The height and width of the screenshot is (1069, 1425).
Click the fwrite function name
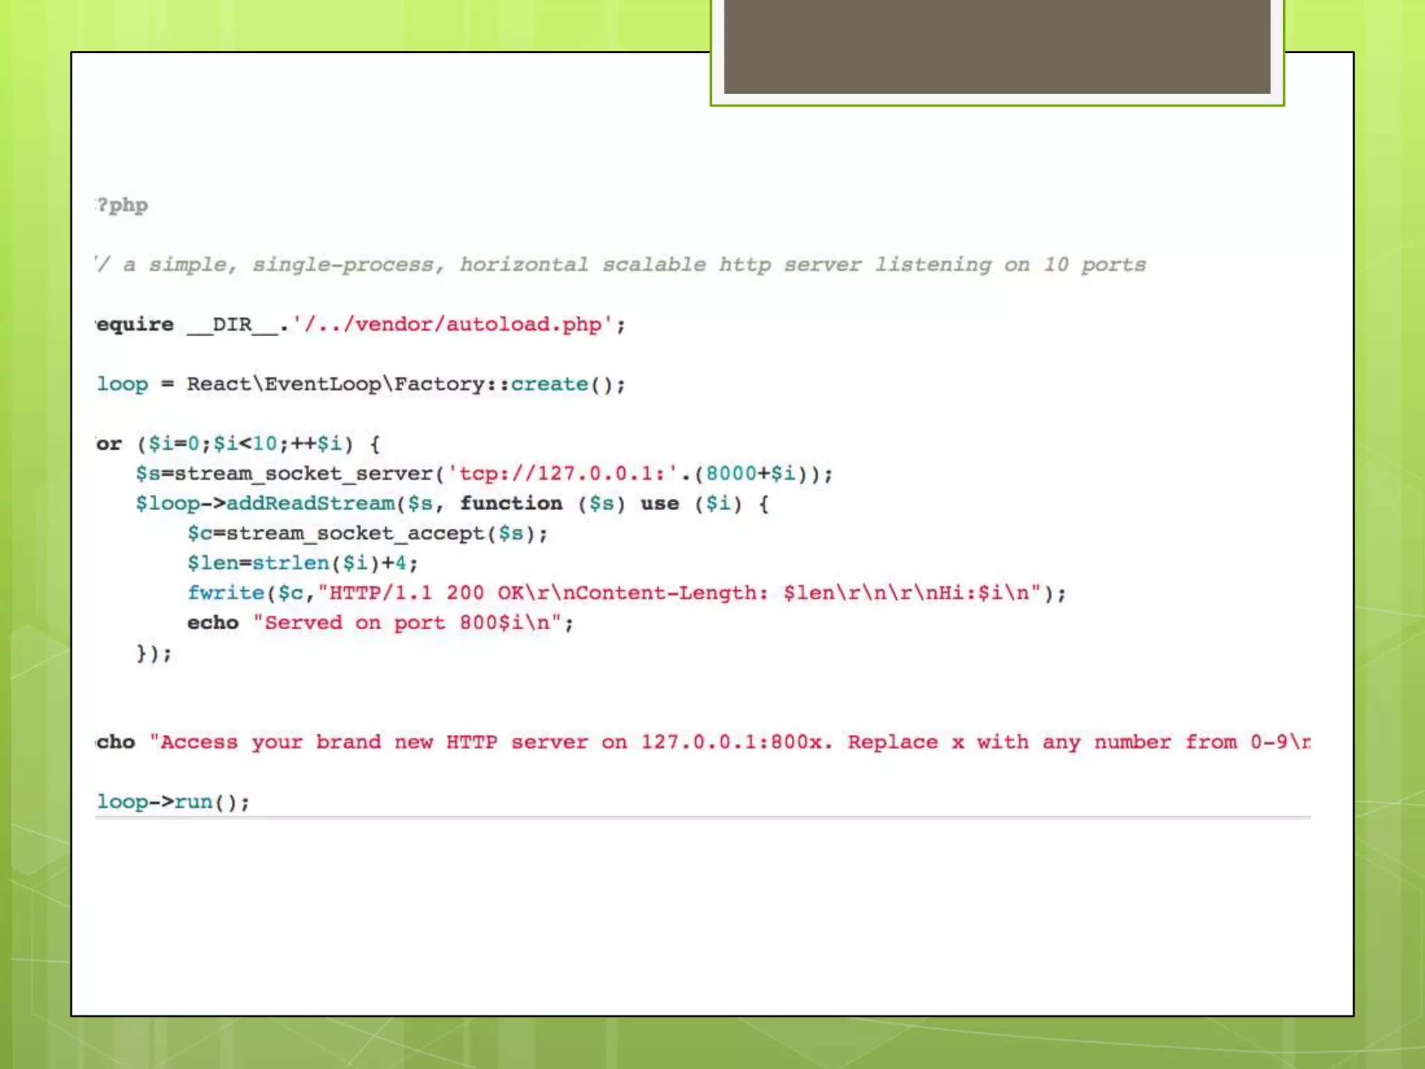[225, 593]
